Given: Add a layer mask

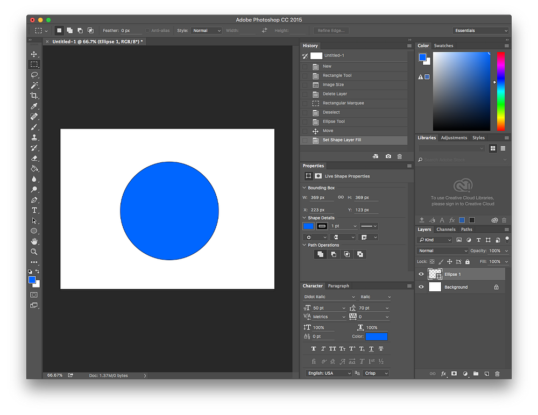Looking at the screenshot, I should pyautogui.click(x=454, y=374).
